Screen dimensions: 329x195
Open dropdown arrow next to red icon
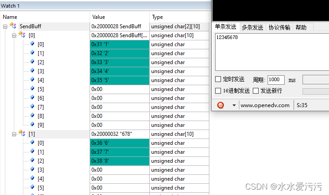click(x=234, y=105)
